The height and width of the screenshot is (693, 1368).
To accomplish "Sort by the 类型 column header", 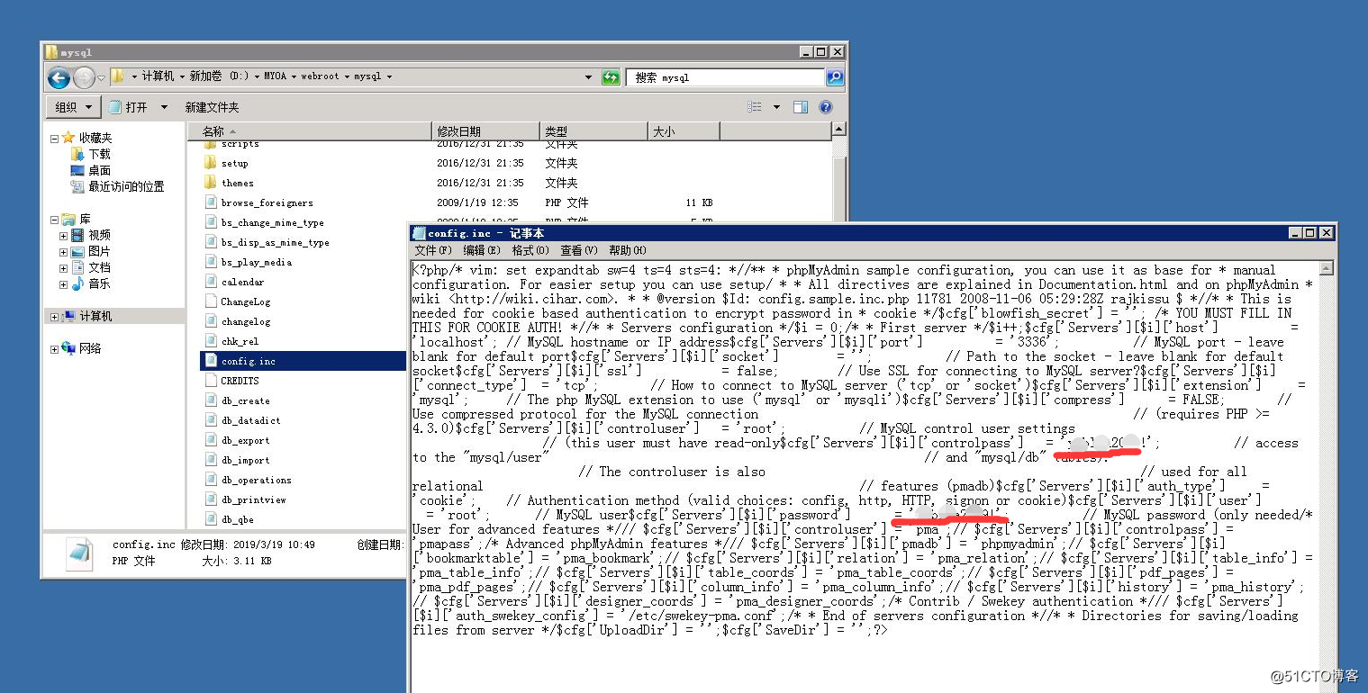I will (x=593, y=131).
